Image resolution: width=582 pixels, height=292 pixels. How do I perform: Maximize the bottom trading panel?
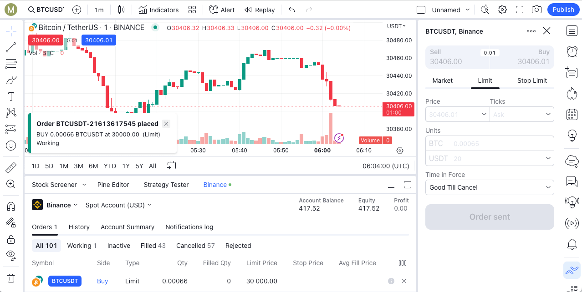click(x=408, y=185)
